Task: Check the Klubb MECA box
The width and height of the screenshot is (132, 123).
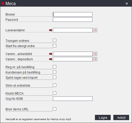Action: [x=54, y=93]
